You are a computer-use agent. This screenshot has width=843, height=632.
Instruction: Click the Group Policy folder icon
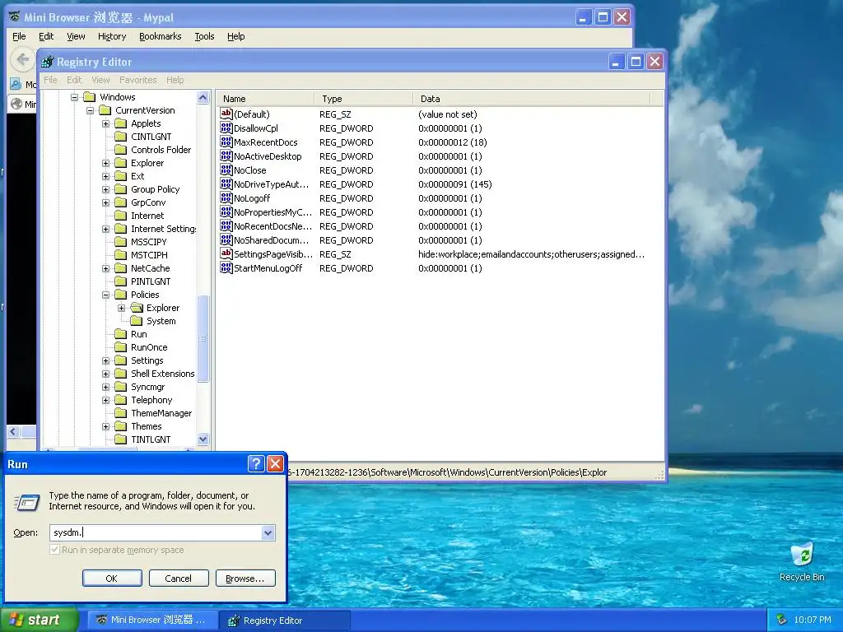[x=121, y=189]
